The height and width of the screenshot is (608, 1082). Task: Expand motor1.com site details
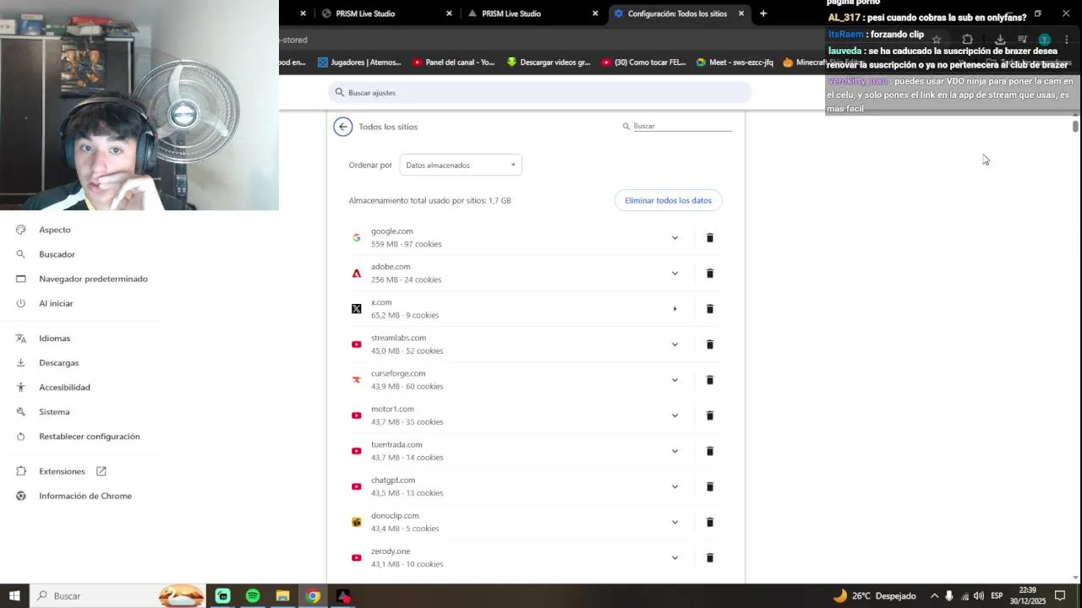click(675, 415)
